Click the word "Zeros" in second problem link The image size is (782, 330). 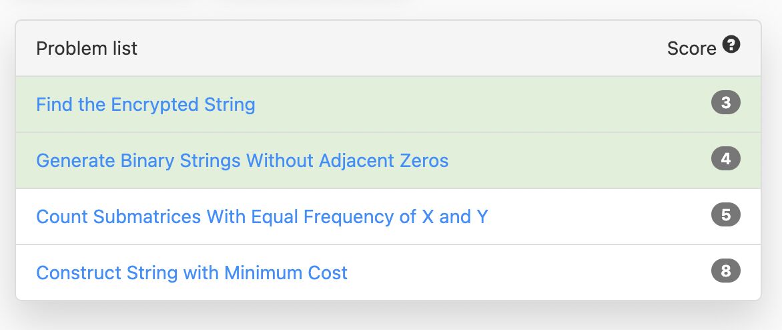tap(425, 161)
